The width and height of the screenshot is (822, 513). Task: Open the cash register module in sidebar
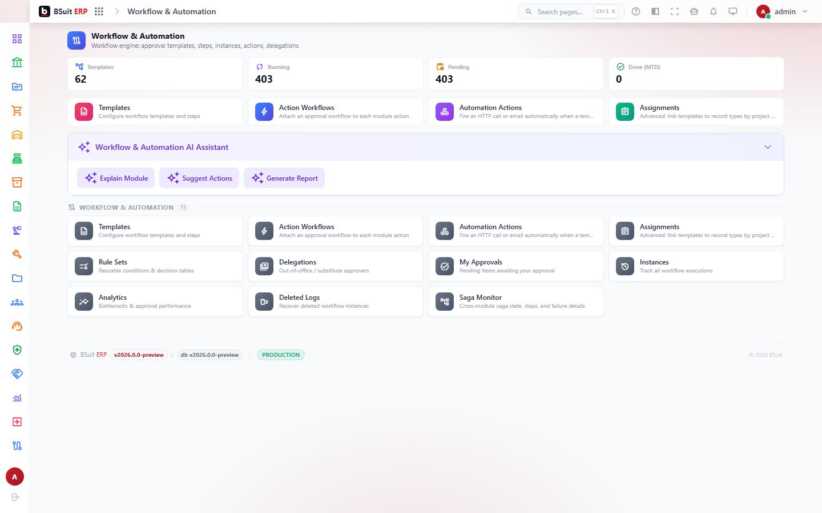click(17, 158)
